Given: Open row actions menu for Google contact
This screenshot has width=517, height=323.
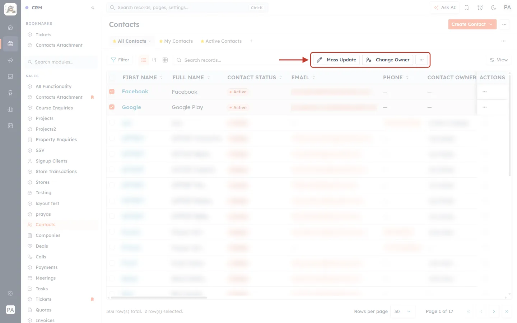Looking at the screenshot, I should (485, 107).
